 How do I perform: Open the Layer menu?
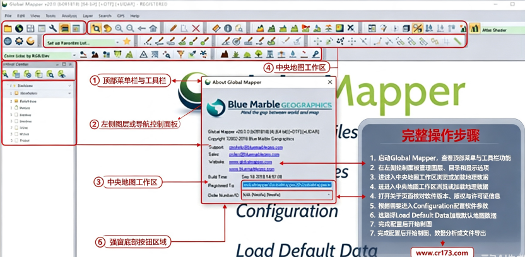[x=88, y=16]
